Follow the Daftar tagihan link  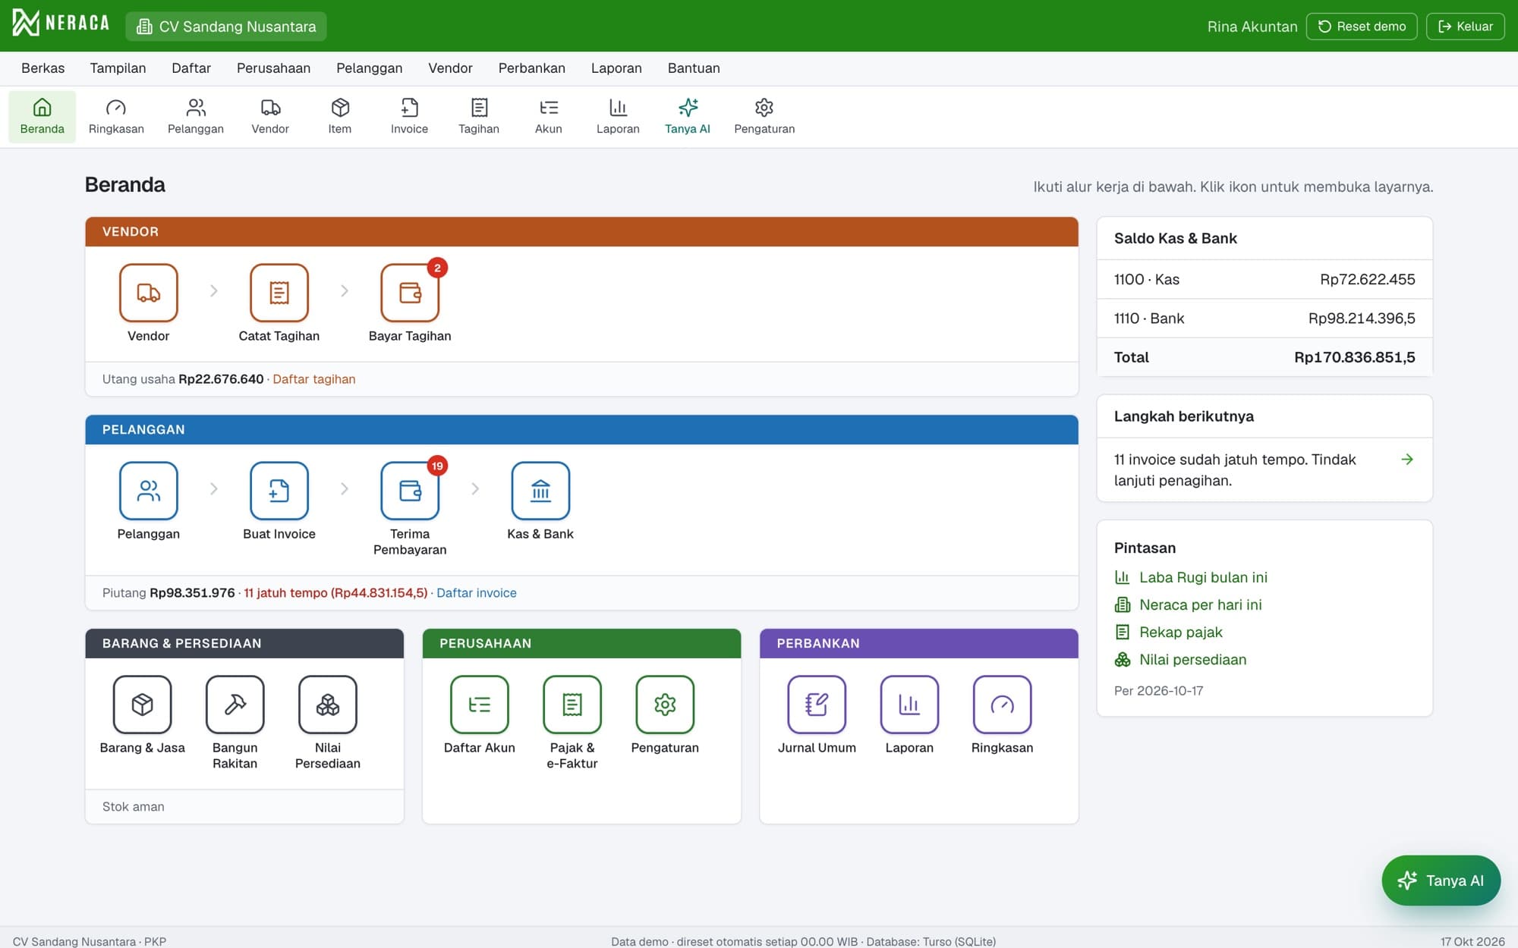point(313,379)
